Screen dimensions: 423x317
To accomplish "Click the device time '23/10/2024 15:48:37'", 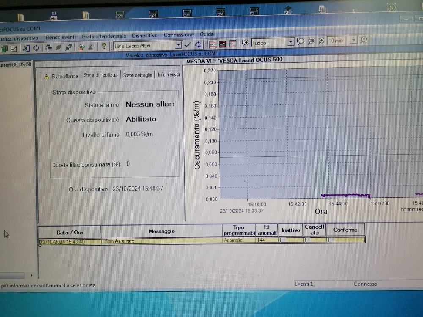I will tap(138, 189).
